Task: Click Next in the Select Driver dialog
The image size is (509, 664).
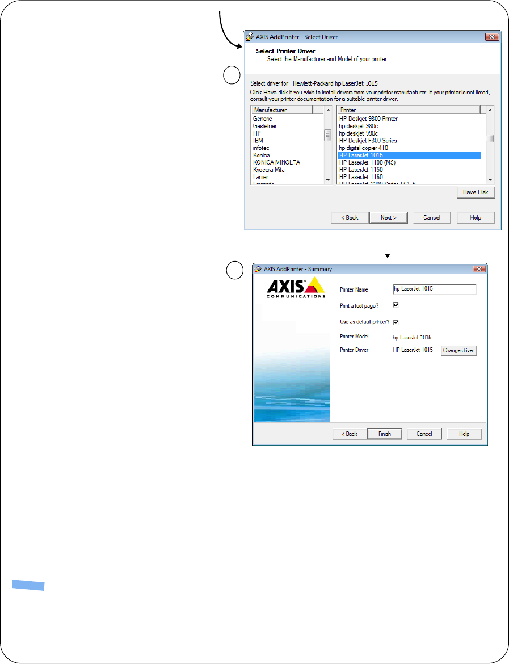Action: point(388,218)
